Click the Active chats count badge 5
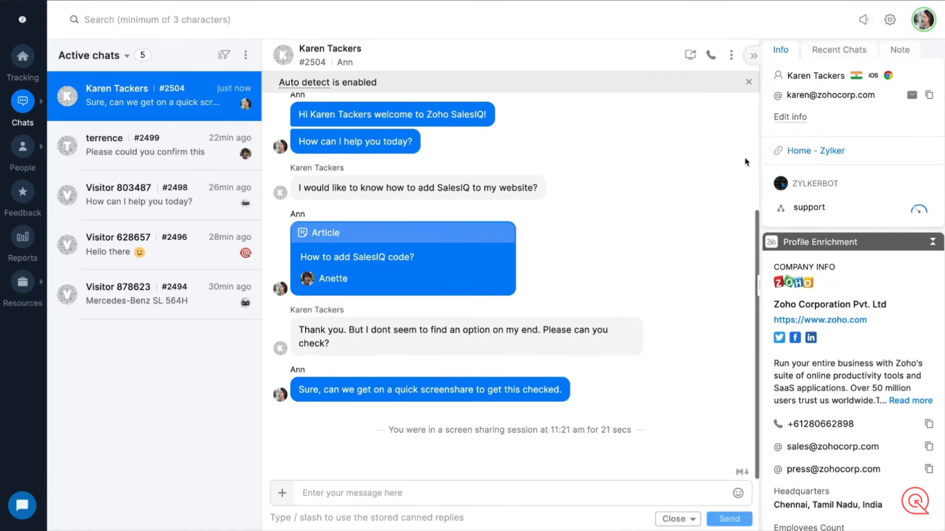 click(143, 55)
